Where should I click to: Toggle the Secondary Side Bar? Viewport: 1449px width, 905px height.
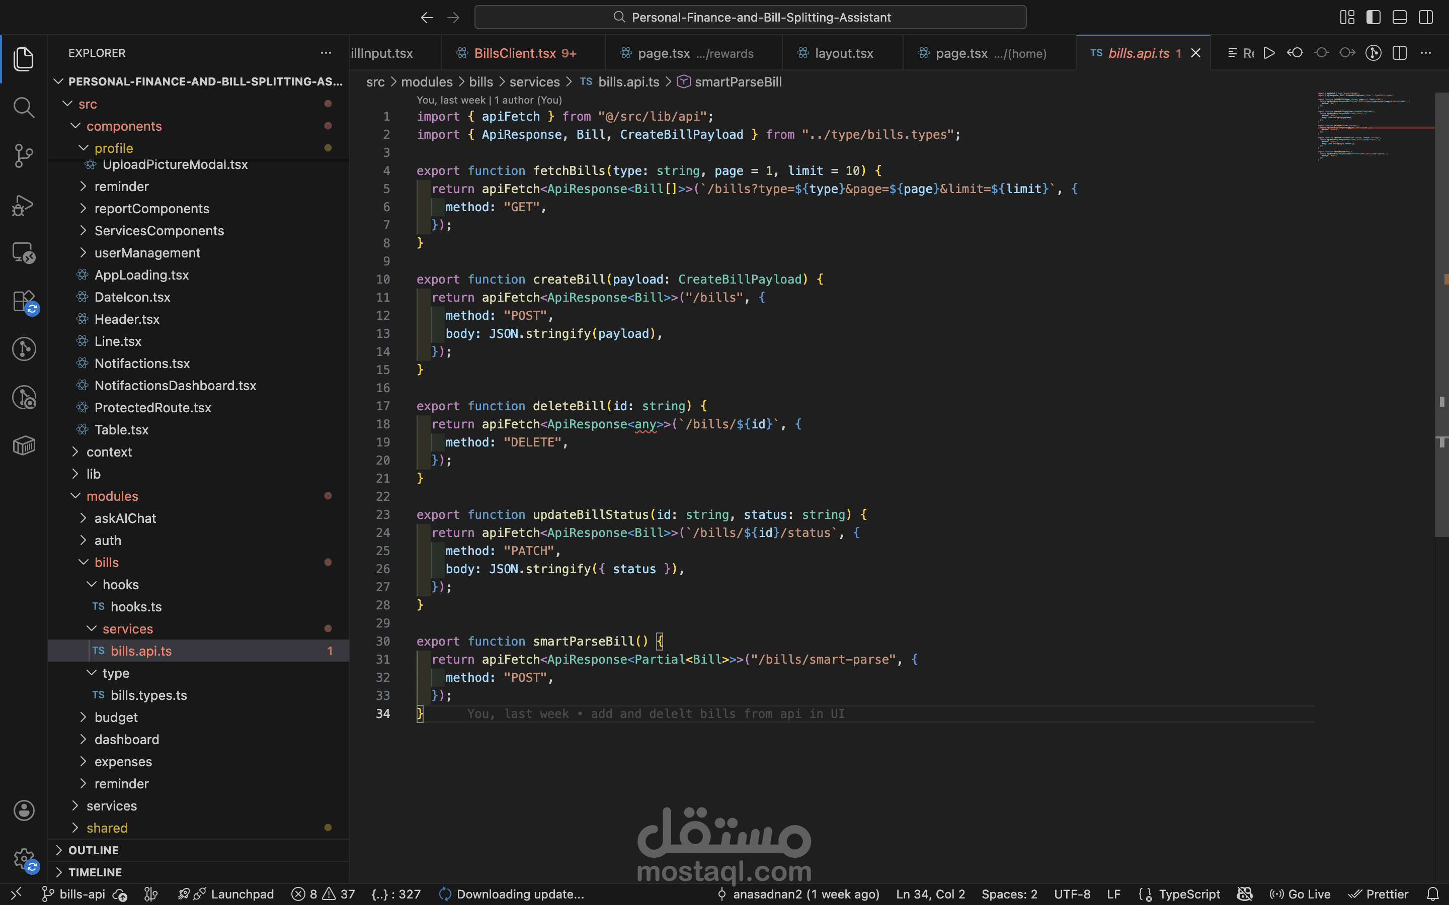click(1426, 18)
